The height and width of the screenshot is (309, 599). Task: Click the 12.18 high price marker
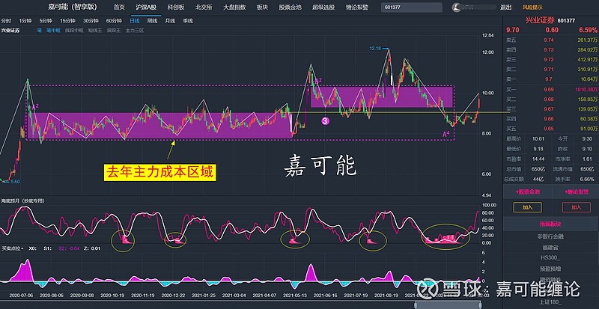click(375, 49)
